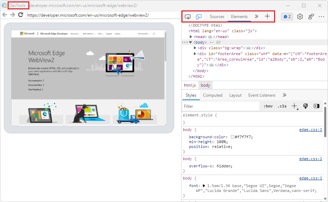The image size is (328, 202).
Task: Open the DevTools settings gear
Action: point(299,16)
